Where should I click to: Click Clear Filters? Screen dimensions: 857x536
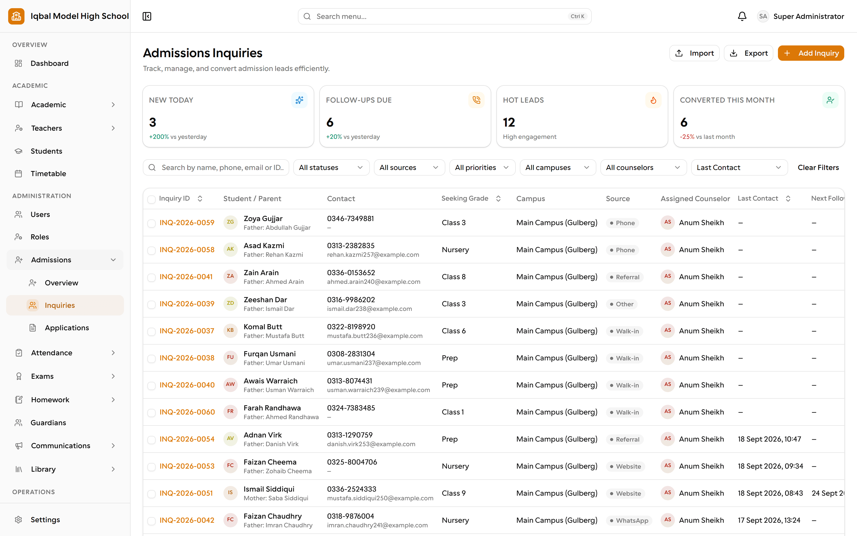click(818, 167)
